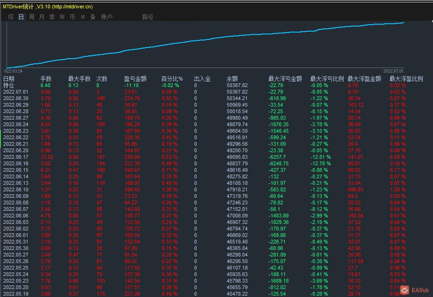Open the 年 yearly tab
Image resolution: width=433 pixels, height=297 pixels.
(62, 17)
